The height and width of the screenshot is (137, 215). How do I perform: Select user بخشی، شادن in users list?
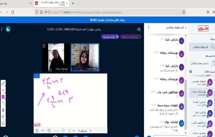tap(202, 134)
